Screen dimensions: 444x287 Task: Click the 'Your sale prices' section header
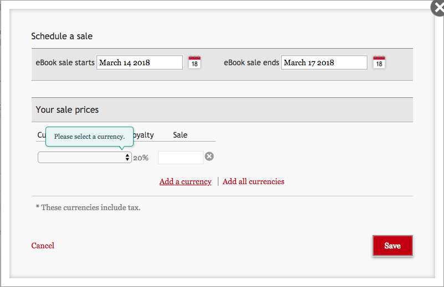(67, 109)
